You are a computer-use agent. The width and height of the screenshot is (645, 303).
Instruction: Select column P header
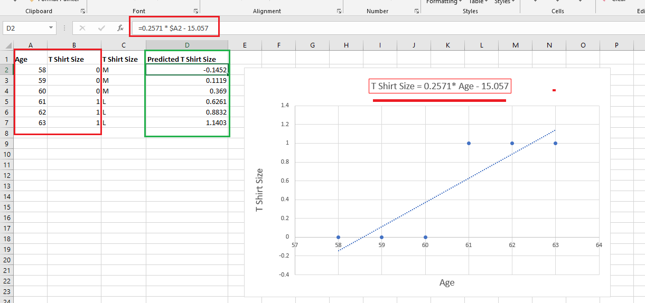(616, 45)
